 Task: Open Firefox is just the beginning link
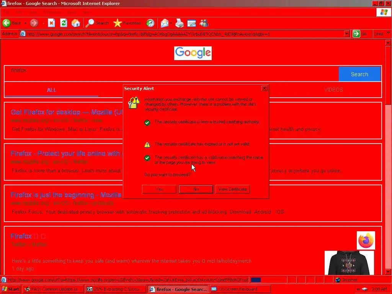tap(66, 195)
